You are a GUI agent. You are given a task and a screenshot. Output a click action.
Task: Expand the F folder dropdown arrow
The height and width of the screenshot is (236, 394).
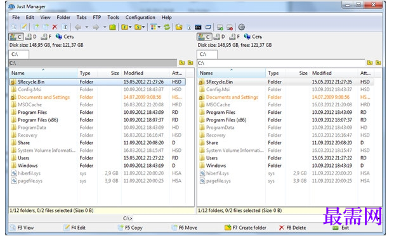(x=130, y=27)
